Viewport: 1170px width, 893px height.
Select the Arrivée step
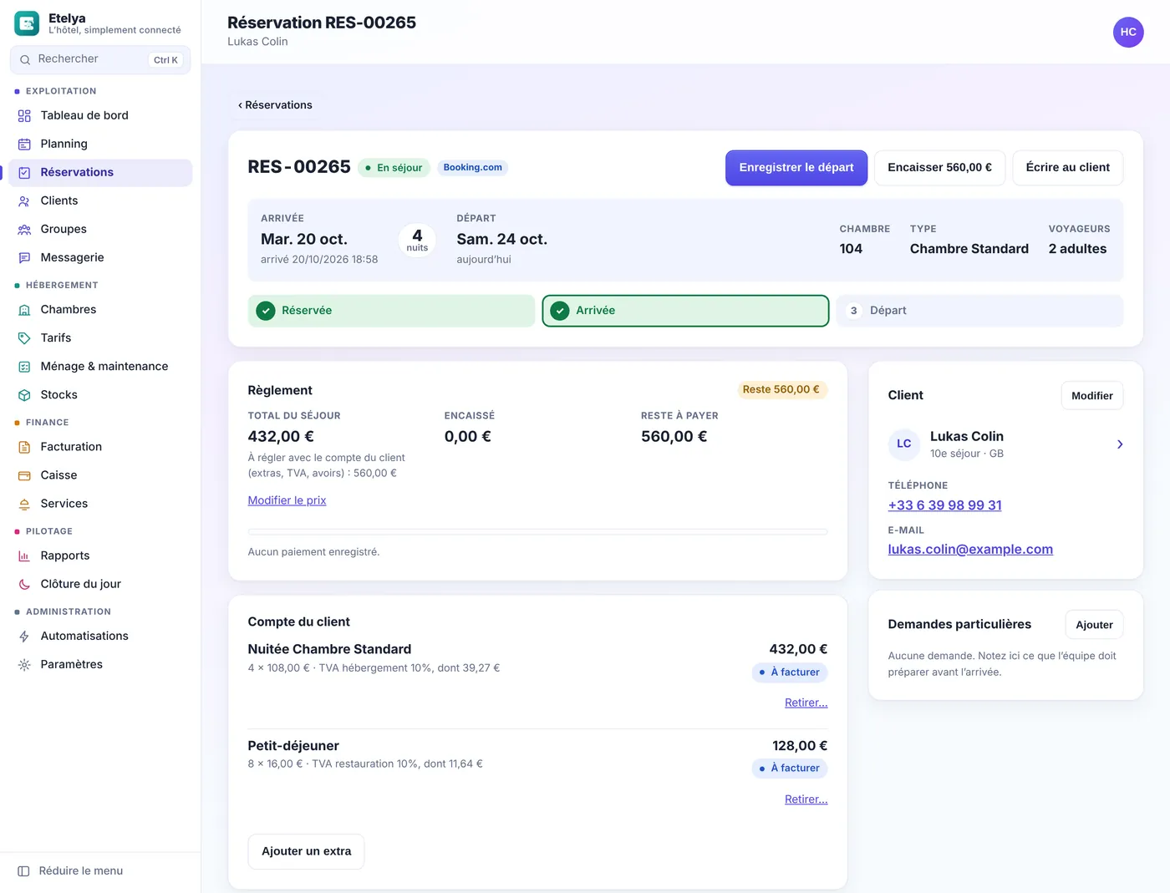click(685, 311)
